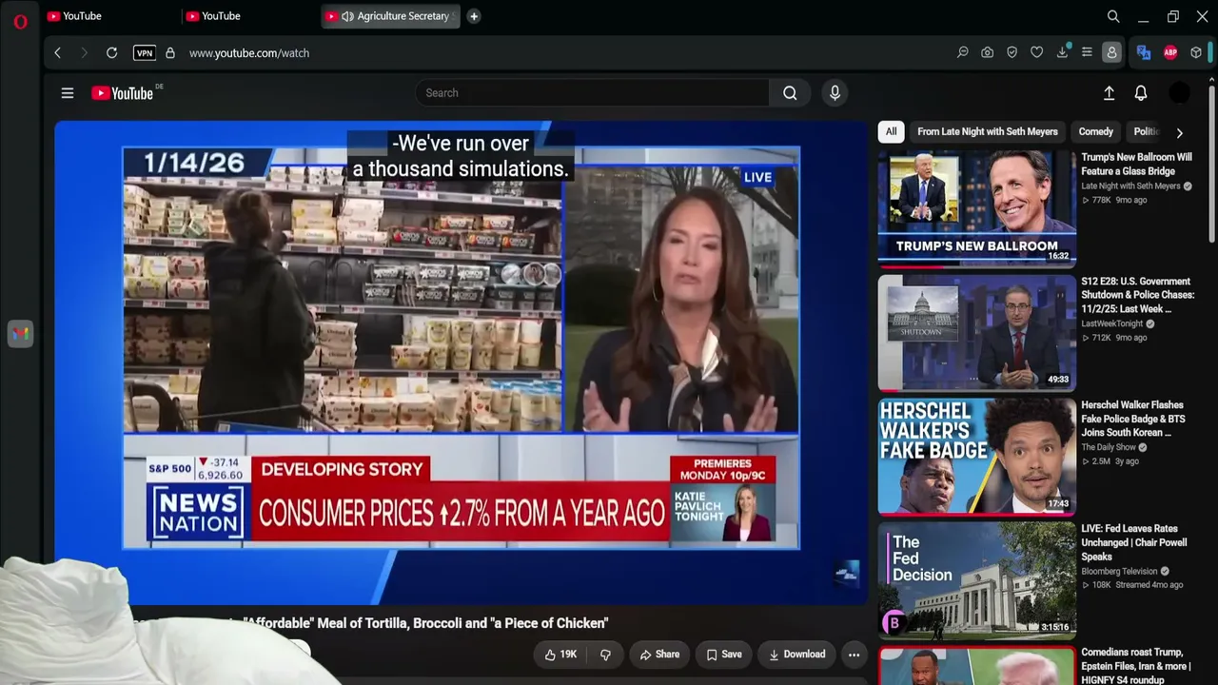The image size is (1218, 685).
Task: Add page to bookmarks with heart icon
Action: (x=1037, y=53)
